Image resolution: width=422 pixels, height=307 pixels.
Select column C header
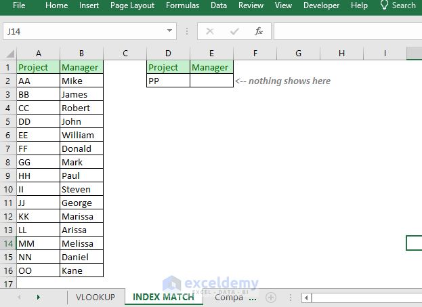pos(125,54)
